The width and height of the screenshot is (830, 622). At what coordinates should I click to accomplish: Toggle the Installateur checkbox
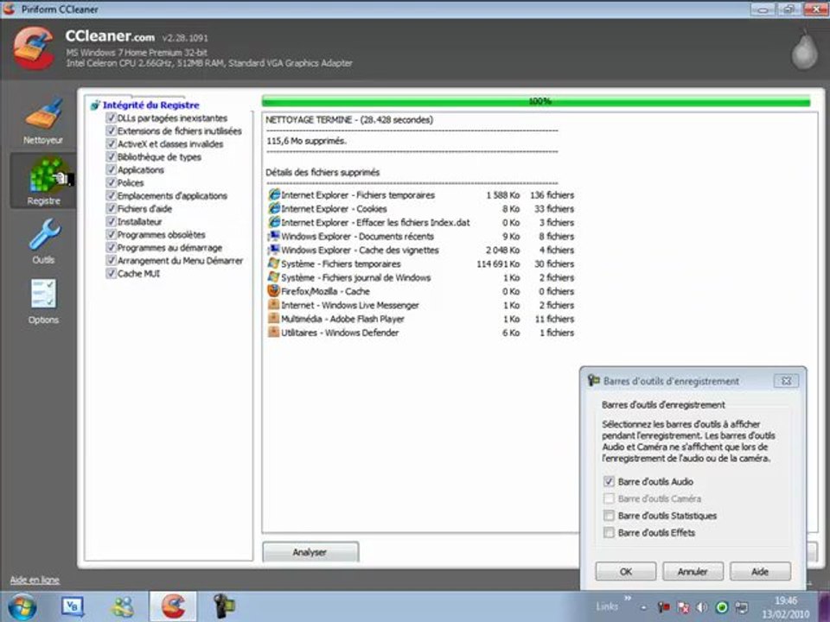click(111, 222)
